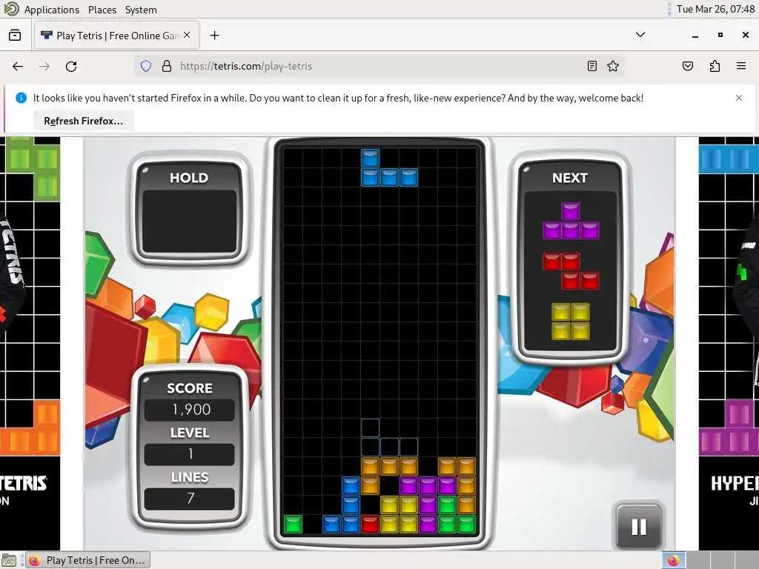Viewport: 759px width, 569px height.
Task: Click the Refresh Firefox… button
Action: click(x=83, y=121)
